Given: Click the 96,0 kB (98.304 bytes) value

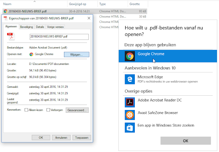Looking at the screenshot, I should [43, 77].
